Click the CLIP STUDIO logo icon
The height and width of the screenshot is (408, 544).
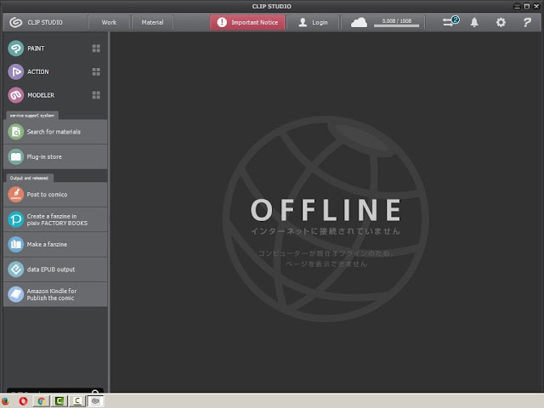point(15,23)
